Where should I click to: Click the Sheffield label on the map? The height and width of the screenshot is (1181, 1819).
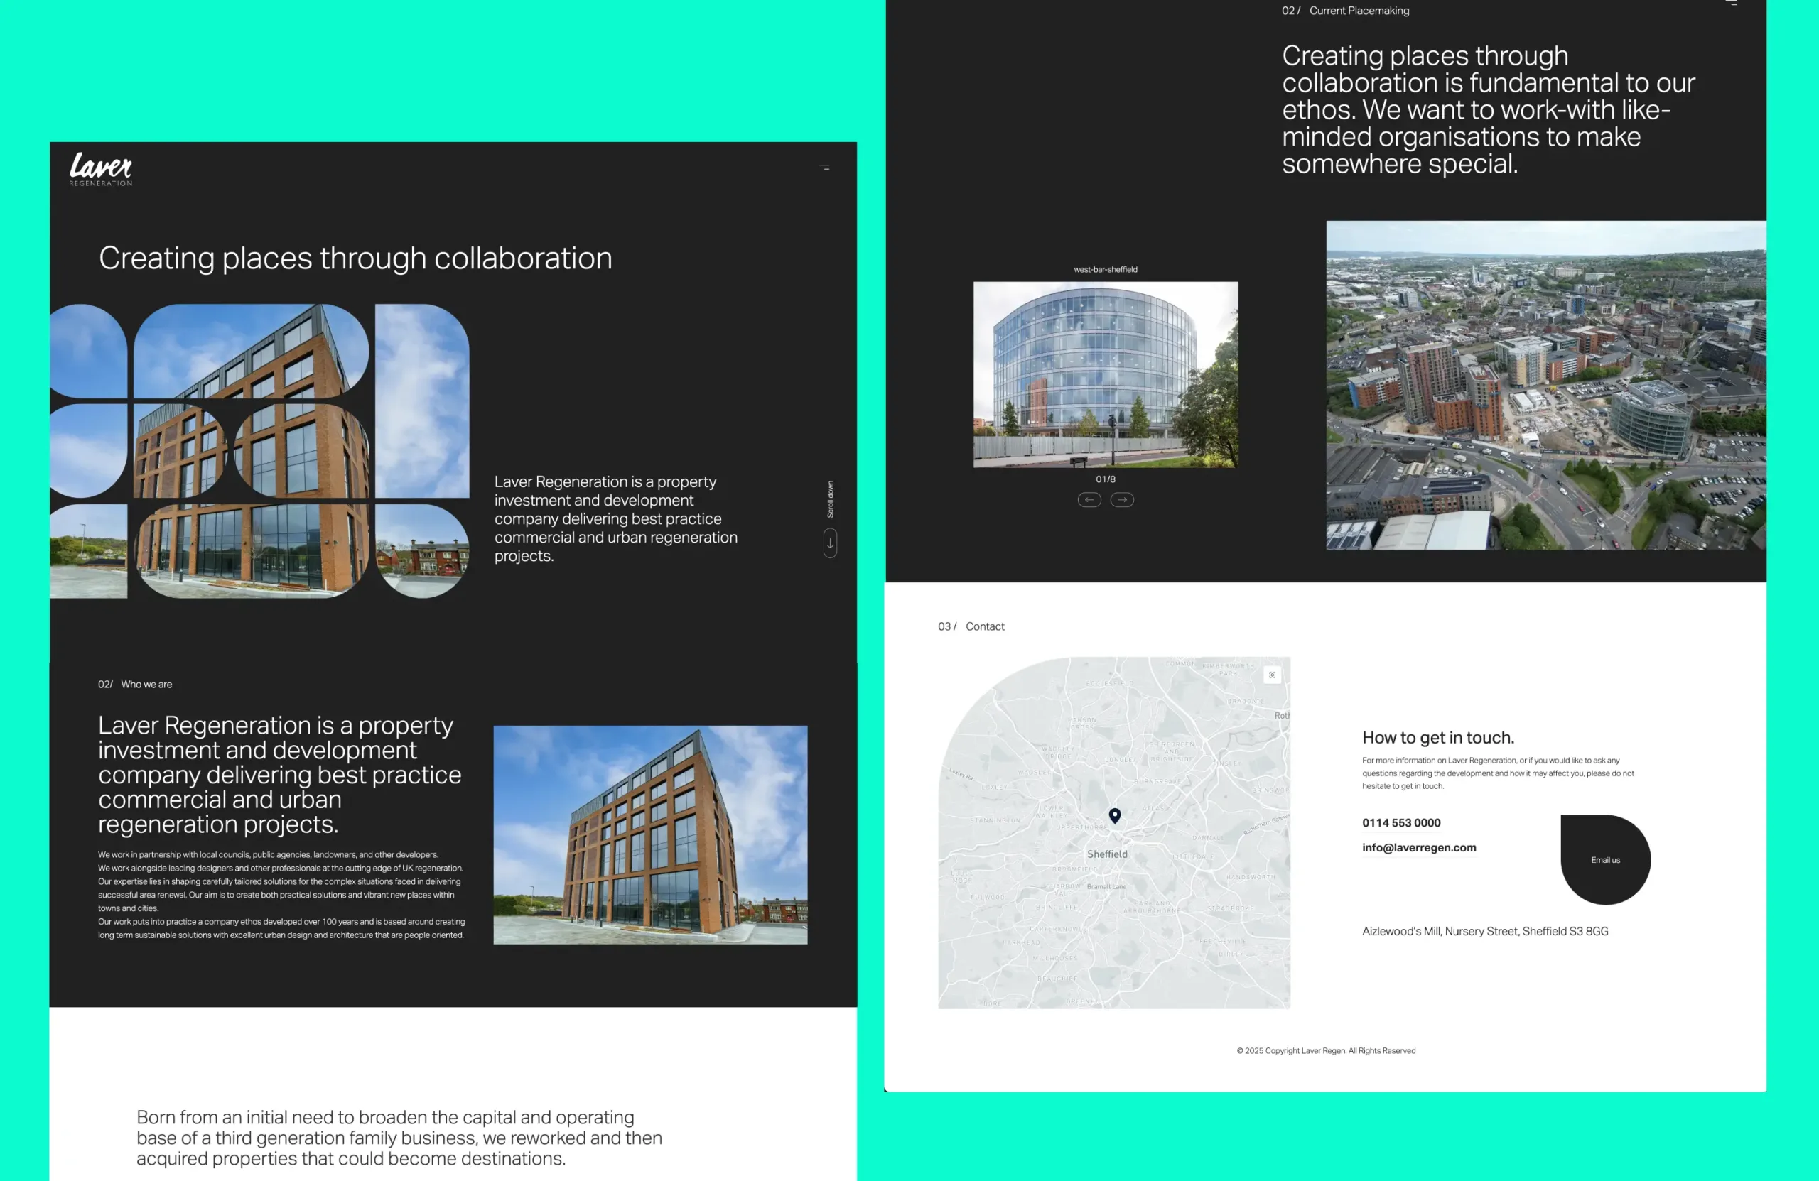tap(1107, 854)
